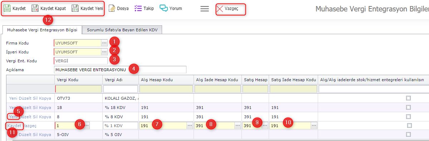Viewport: 429px width, 141px height.
Task: Click the Vergi Kodu filter box
Action: point(78,89)
